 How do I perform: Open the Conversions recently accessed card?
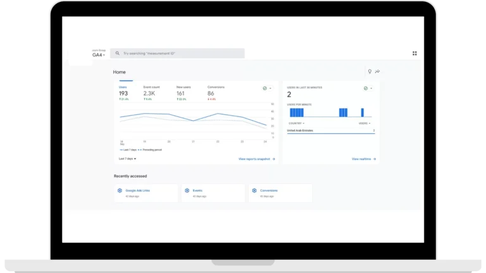coord(280,193)
